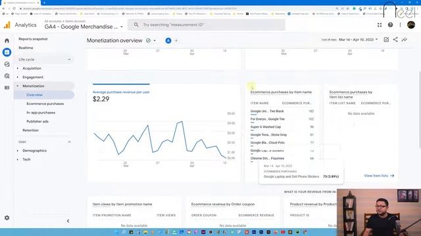Open the Retention report
The height and width of the screenshot is (236, 421).
pyautogui.click(x=30, y=130)
